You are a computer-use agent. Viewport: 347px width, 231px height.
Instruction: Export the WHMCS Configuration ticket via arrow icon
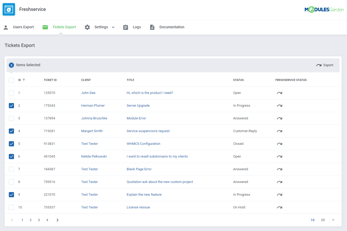click(279, 144)
